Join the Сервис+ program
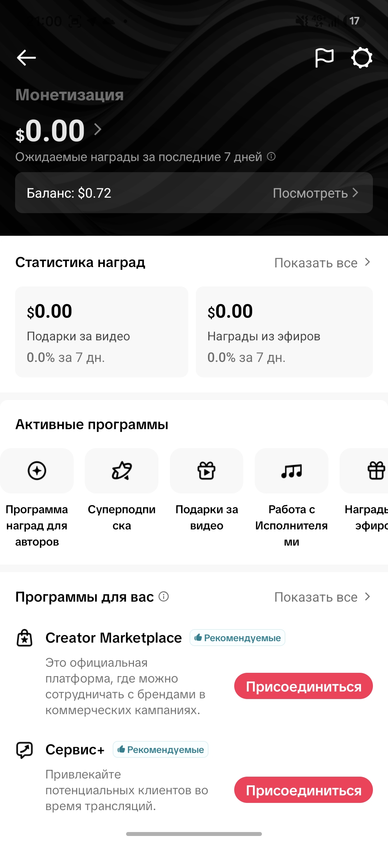This screenshot has width=388, height=841. point(304,790)
